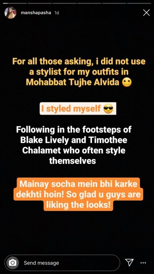Open camera from the message bar
The image size is (154, 274).
tap(13, 263)
